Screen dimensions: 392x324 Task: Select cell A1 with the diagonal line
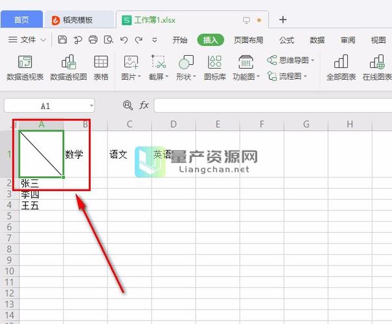pos(41,154)
